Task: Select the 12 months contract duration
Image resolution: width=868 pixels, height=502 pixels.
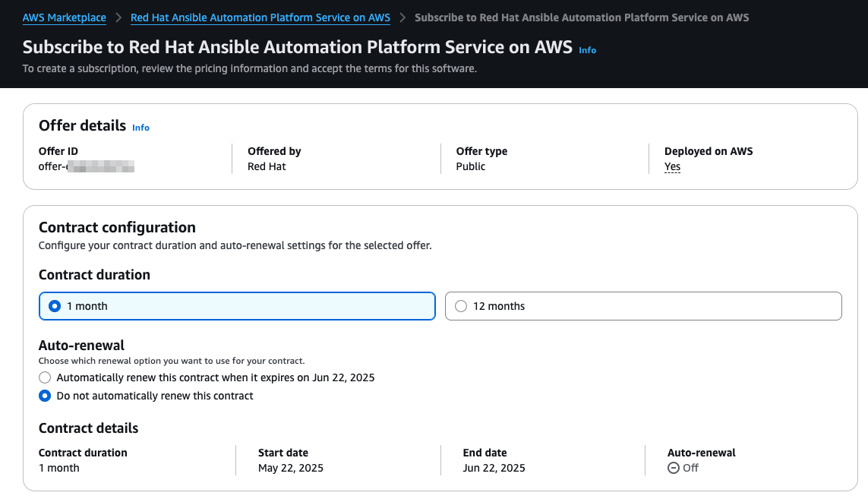Action: click(x=643, y=306)
